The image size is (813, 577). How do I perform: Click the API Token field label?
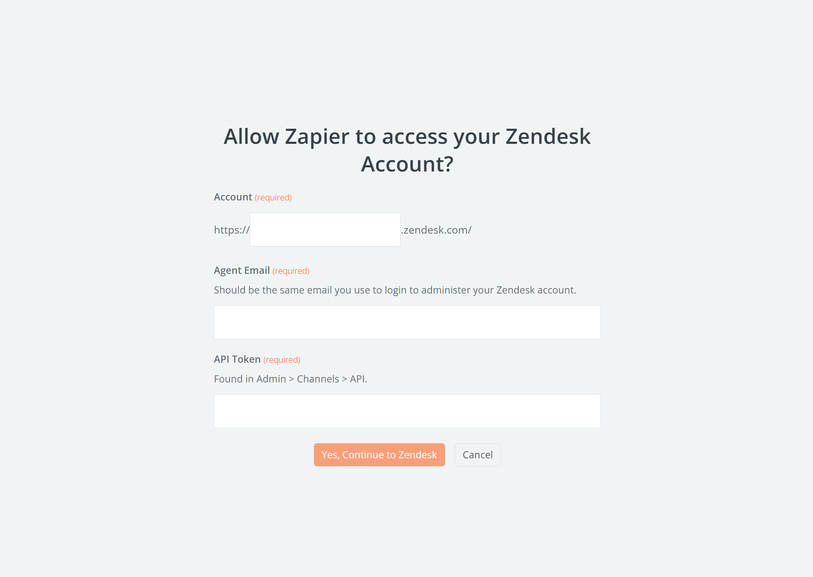pos(237,359)
